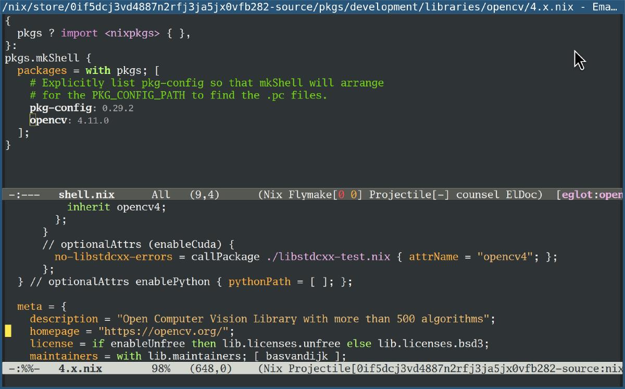This screenshot has height=389, width=625.
Task: Select the shell.nix buffer name
Action: point(86,194)
